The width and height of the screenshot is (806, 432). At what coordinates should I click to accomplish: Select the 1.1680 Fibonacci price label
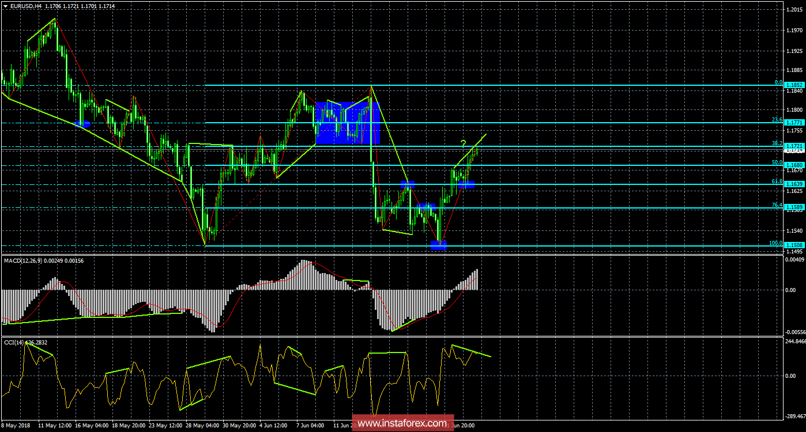click(794, 165)
